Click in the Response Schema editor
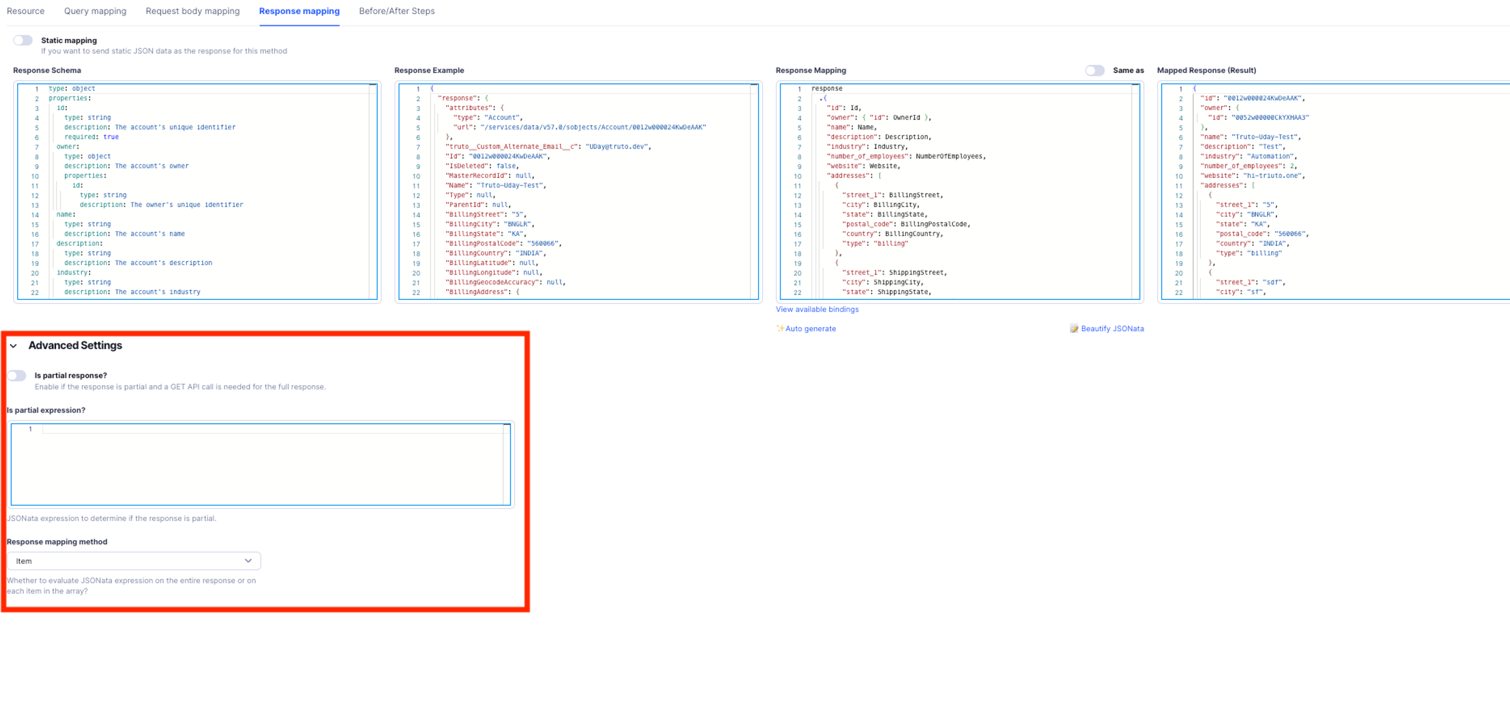This screenshot has width=1510, height=709. coord(197,192)
